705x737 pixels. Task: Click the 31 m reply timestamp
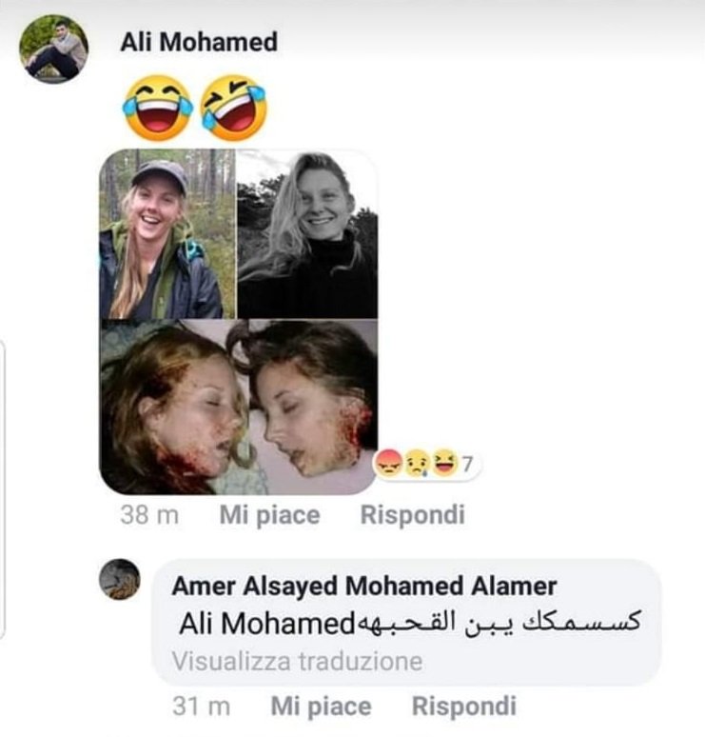[201, 706]
